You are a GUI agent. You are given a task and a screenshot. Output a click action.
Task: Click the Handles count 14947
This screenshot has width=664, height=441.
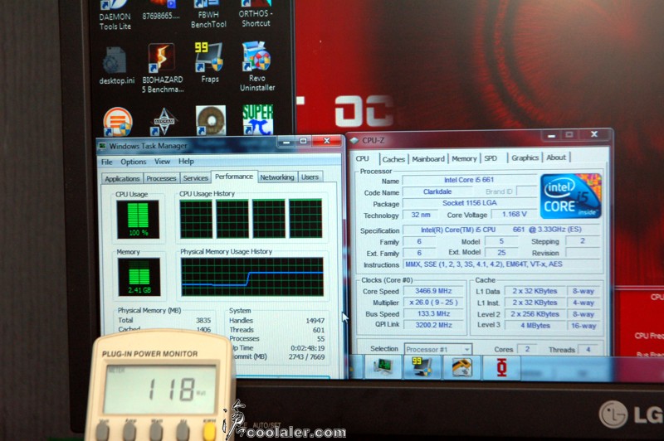point(315,321)
